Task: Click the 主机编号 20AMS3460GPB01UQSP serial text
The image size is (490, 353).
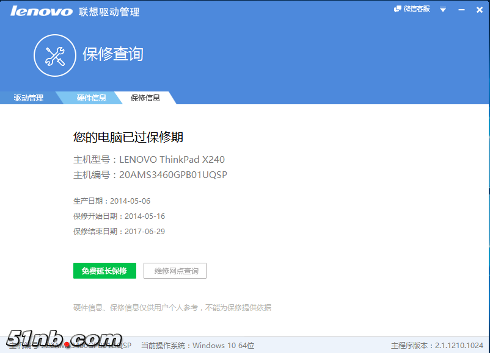Action: tap(150, 175)
